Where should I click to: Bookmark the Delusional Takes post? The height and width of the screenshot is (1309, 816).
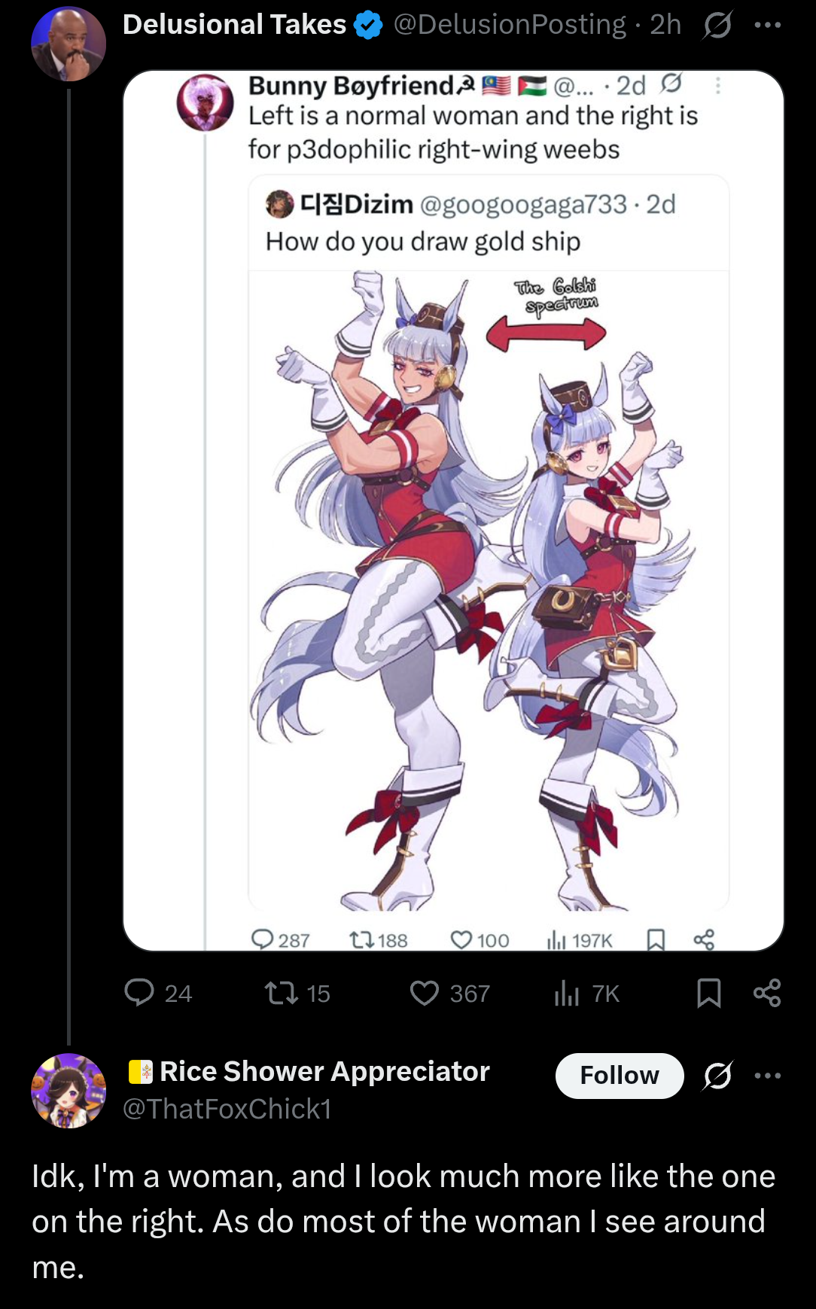point(708,993)
